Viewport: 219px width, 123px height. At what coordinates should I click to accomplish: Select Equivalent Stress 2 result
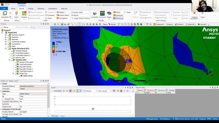[x=26, y=69]
